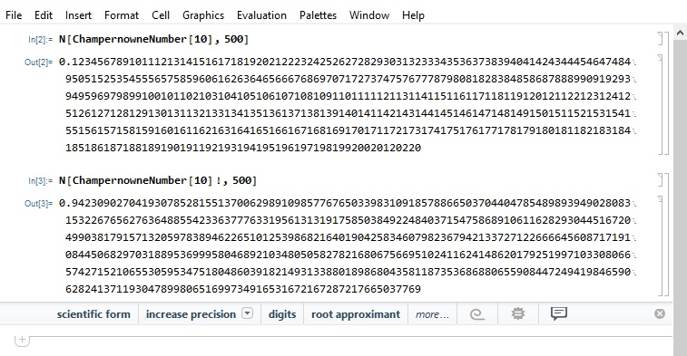687x356 pixels.
Task: Expand more… suggestions list
Action: (432, 314)
